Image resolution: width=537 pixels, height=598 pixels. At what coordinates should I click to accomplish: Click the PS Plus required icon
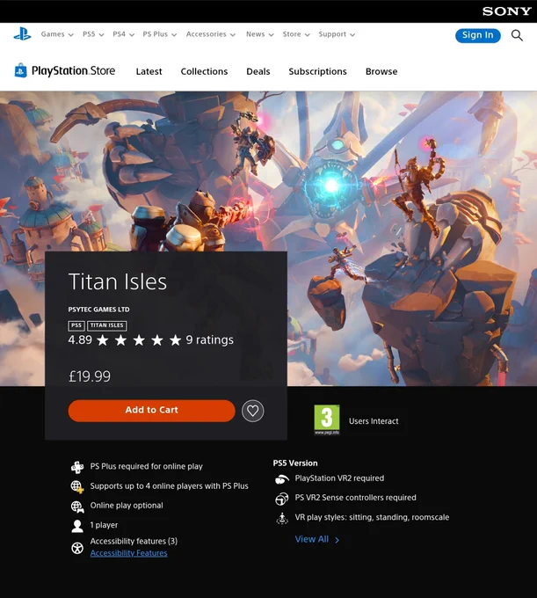(77, 467)
